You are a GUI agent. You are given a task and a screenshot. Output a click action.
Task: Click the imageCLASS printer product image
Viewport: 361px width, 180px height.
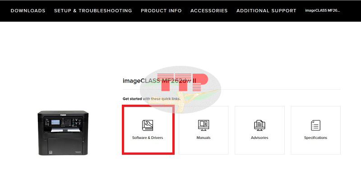click(x=63, y=133)
